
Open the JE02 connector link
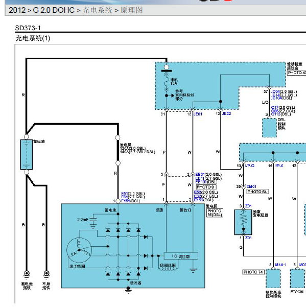click(226, 113)
